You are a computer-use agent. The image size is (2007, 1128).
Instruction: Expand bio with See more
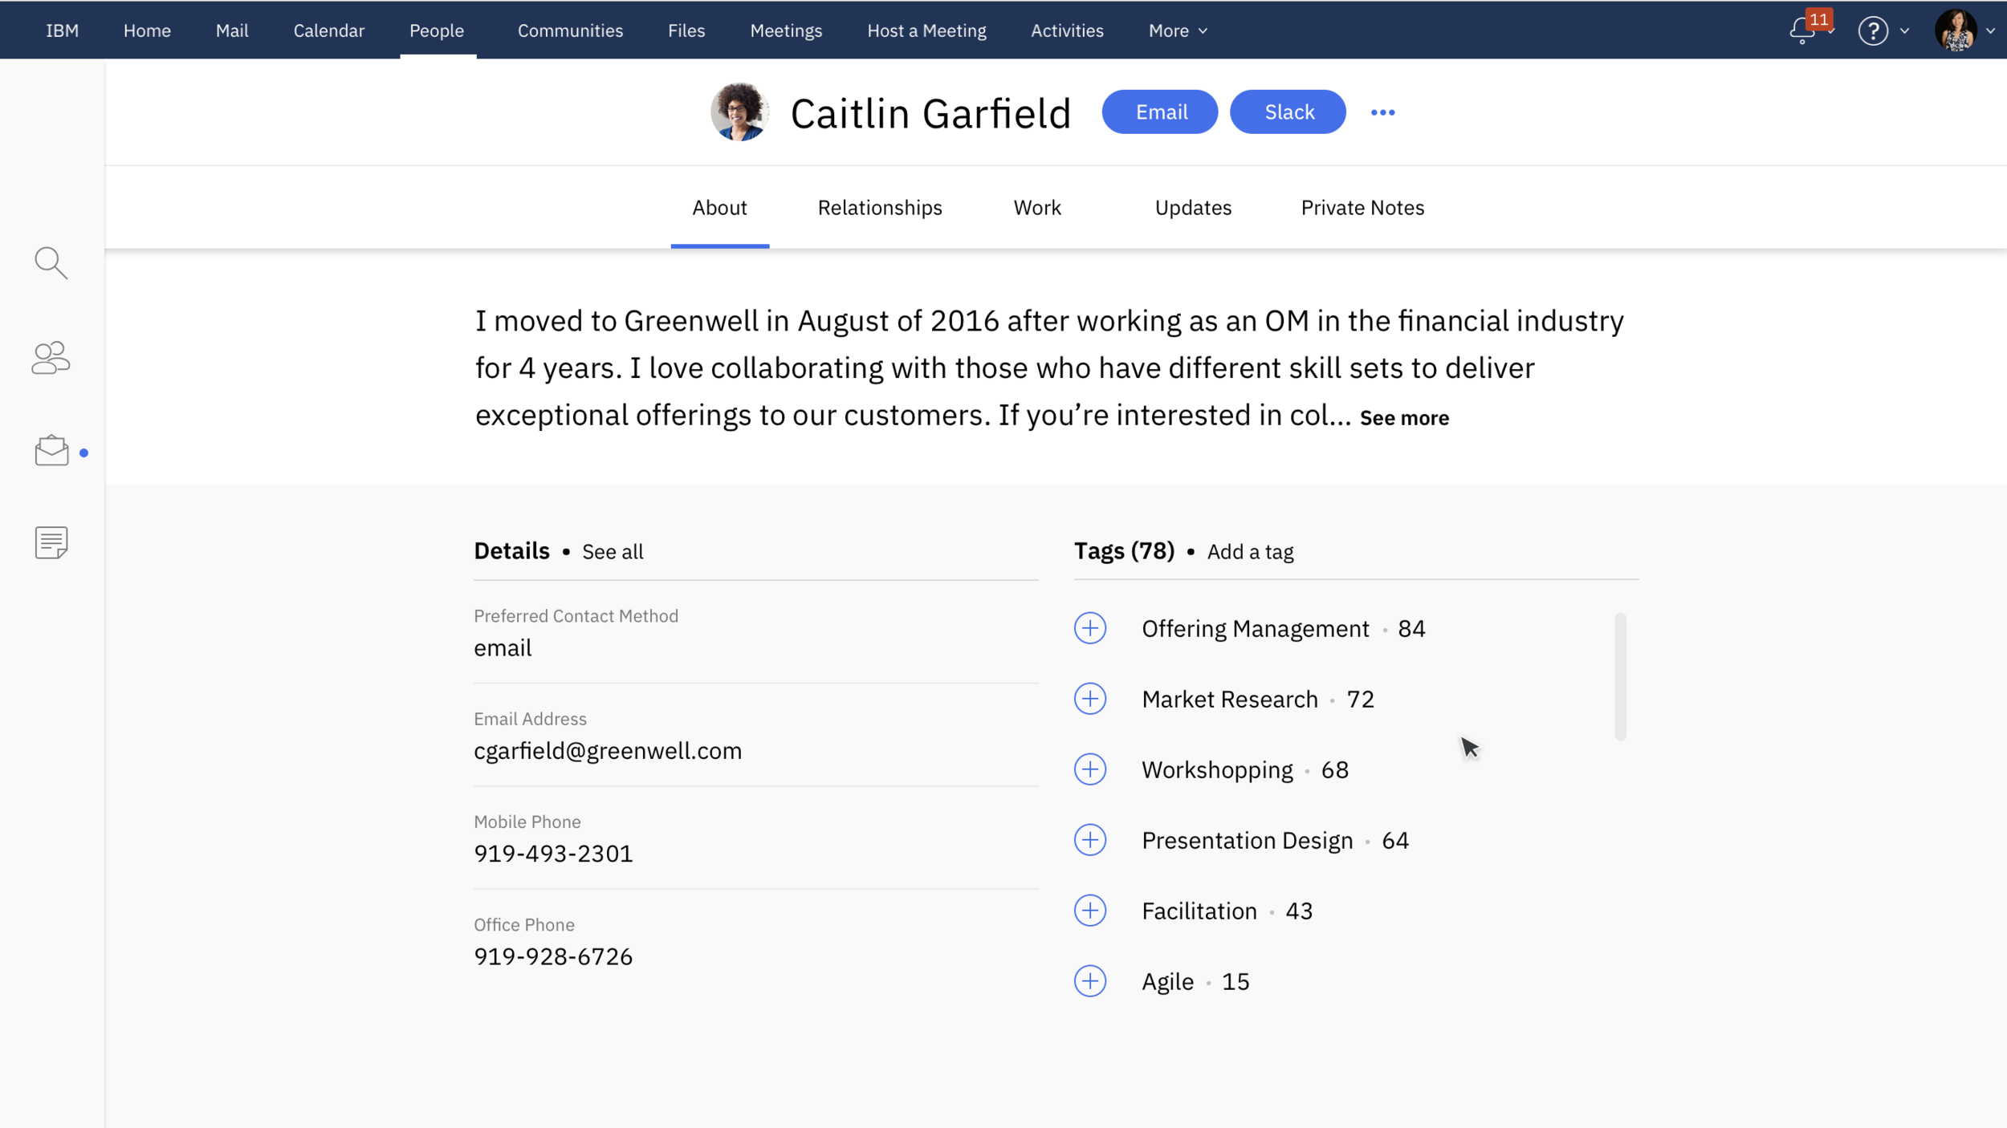coord(1404,418)
